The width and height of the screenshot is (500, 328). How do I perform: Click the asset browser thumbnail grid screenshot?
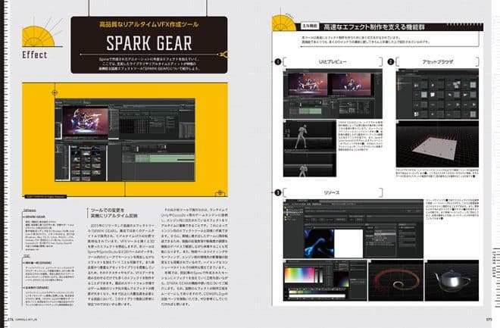point(438,95)
